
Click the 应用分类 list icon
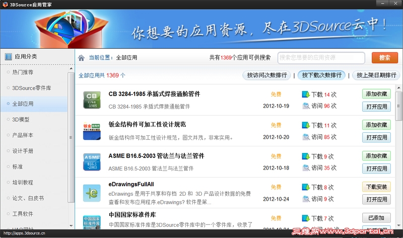tap(8, 56)
